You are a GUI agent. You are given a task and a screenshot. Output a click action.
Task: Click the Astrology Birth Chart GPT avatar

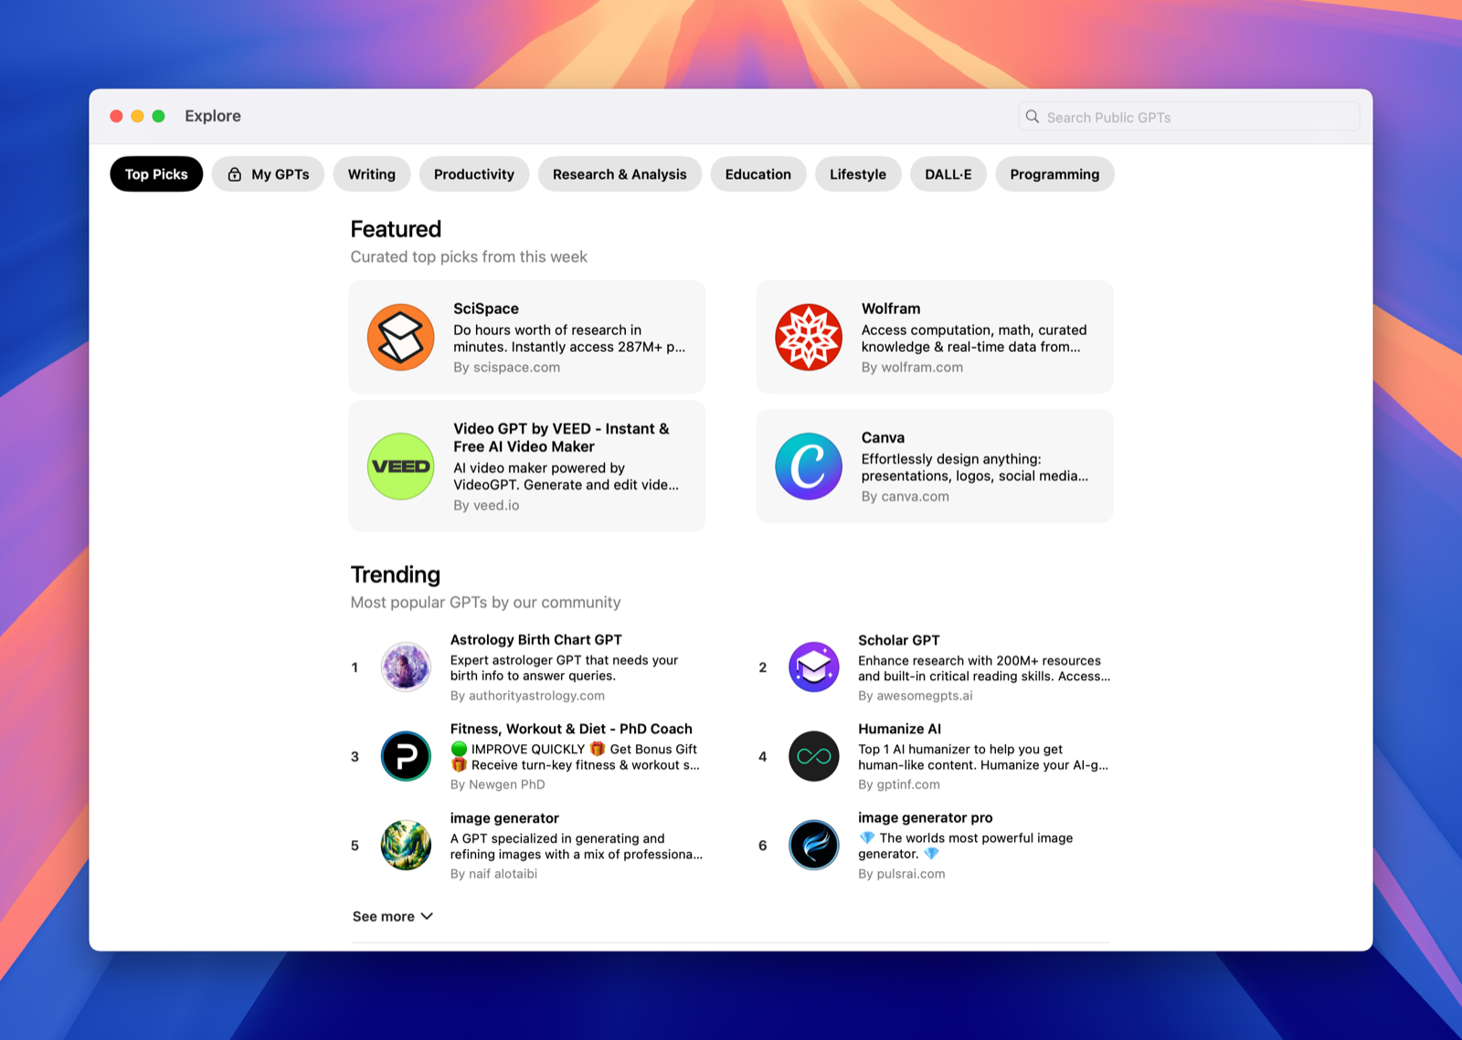[406, 667]
